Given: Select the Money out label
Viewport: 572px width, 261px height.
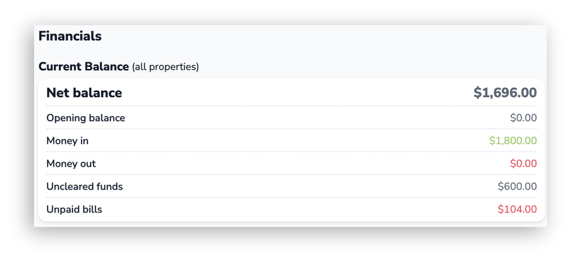Looking at the screenshot, I should click(x=71, y=163).
